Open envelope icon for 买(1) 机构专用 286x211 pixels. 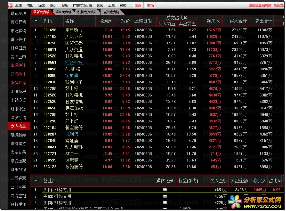click(x=165, y=190)
